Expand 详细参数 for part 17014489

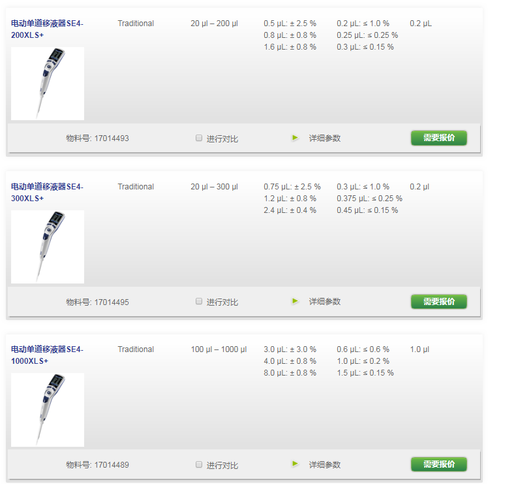[324, 464]
